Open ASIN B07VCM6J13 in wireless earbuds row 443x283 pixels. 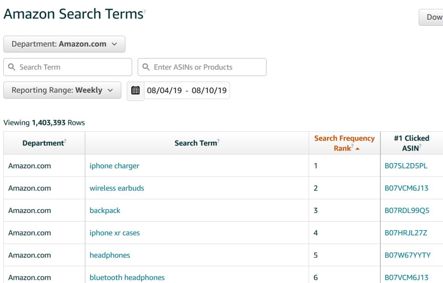[x=406, y=188]
